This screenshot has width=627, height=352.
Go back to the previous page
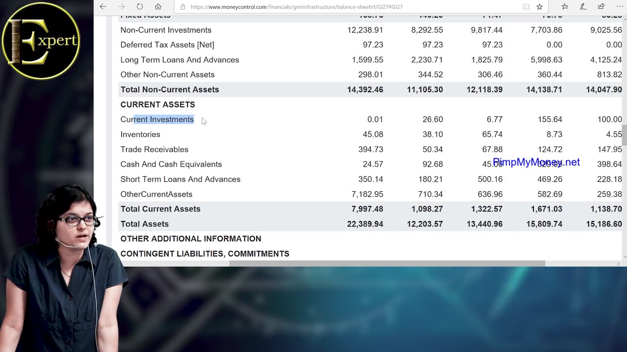click(x=103, y=7)
